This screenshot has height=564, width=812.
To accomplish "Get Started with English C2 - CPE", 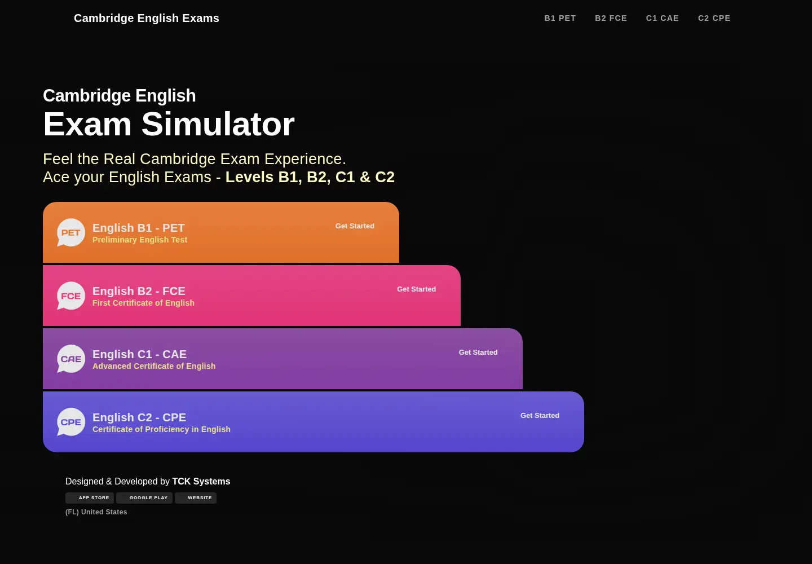I will [540, 416].
